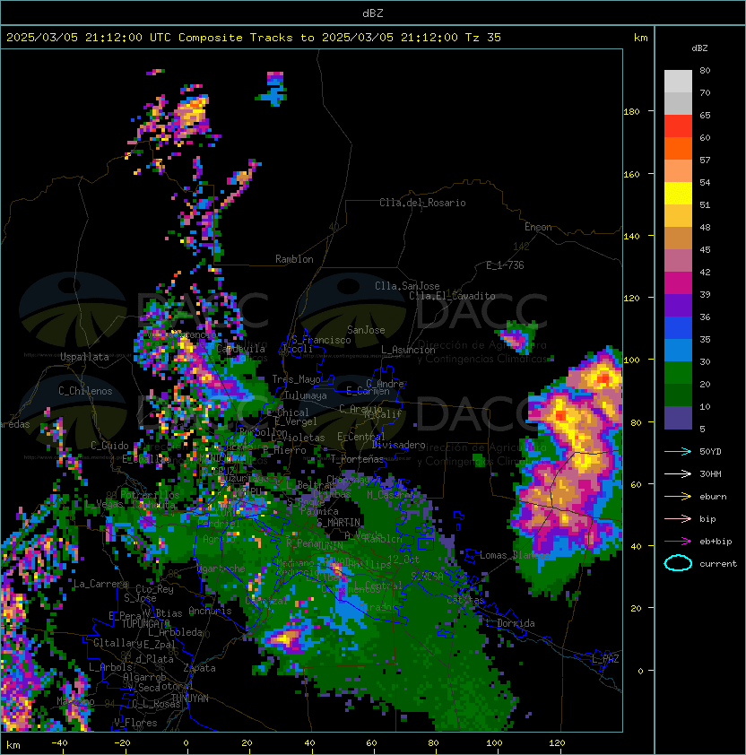Click the 'L_Dormida' map label
Image resolution: width=746 pixels, height=755 pixels.
tap(510, 623)
